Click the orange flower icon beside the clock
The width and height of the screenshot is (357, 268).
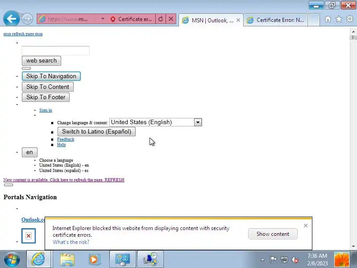(341, 260)
